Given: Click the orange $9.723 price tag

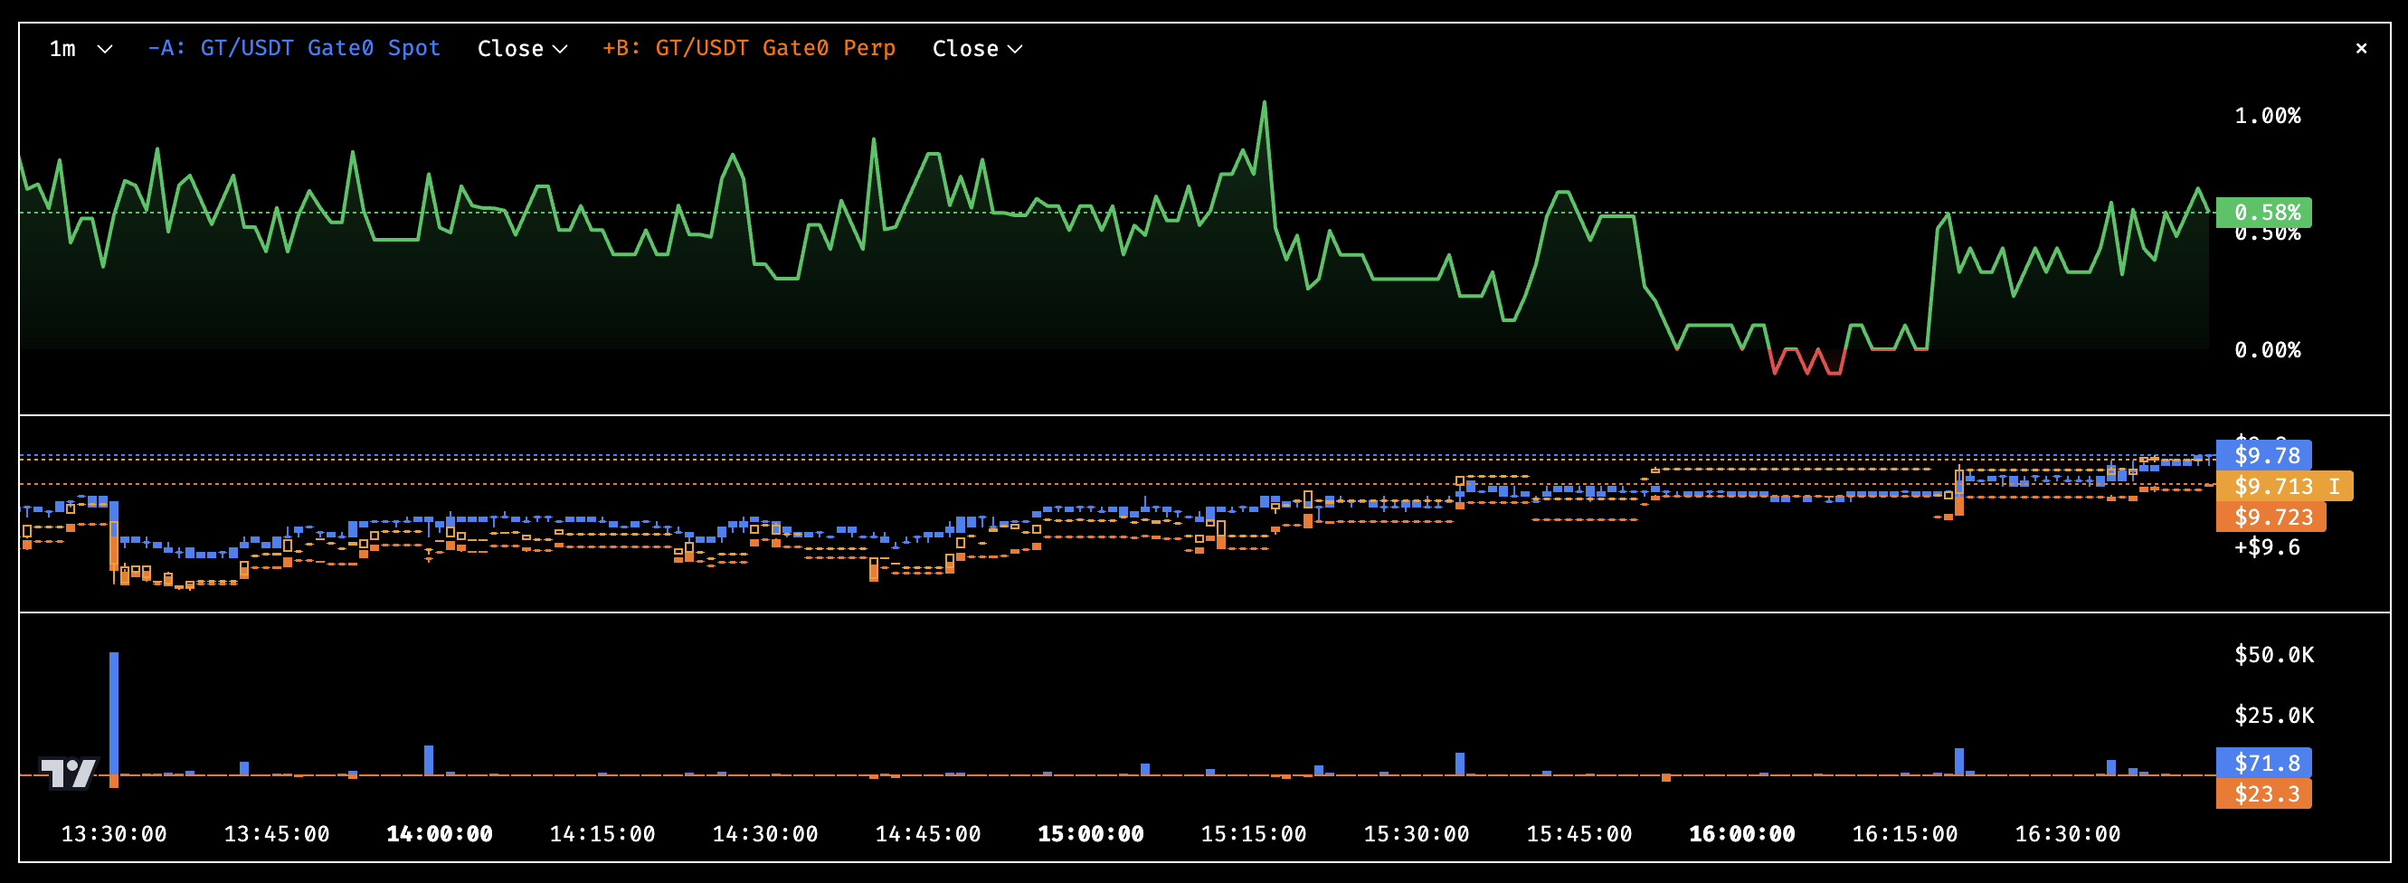Looking at the screenshot, I should 2271,517.
